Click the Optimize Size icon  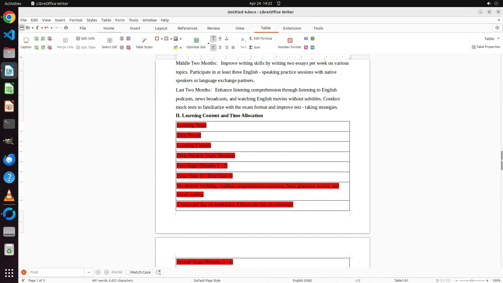coord(196,40)
